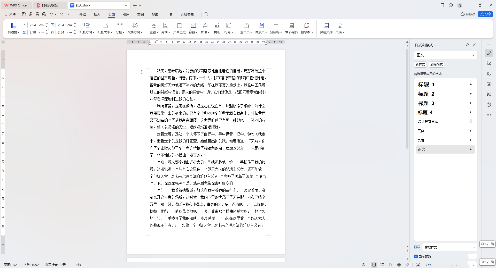
Task: Click the search magnifier icon
Action: click(206, 14)
